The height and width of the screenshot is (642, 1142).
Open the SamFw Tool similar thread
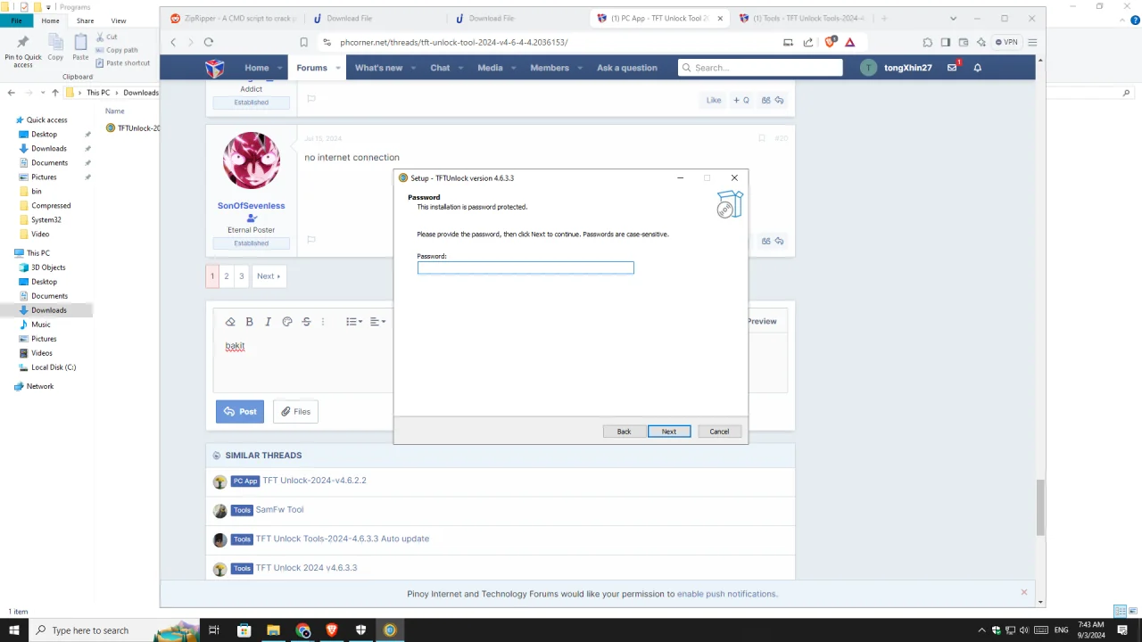(x=279, y=510)
